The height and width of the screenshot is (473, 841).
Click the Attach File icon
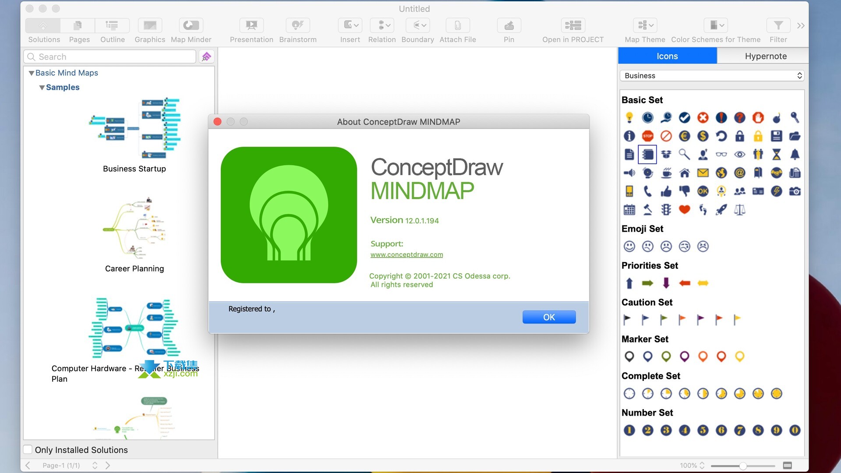tap(457, 25)
